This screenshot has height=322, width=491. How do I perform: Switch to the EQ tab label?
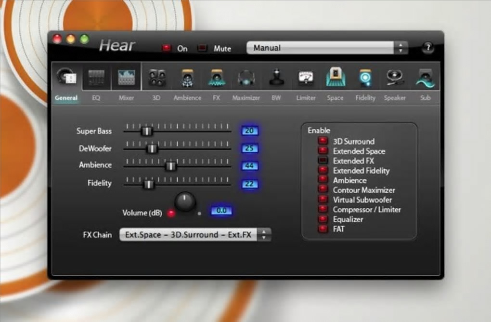tap(96, 98)
